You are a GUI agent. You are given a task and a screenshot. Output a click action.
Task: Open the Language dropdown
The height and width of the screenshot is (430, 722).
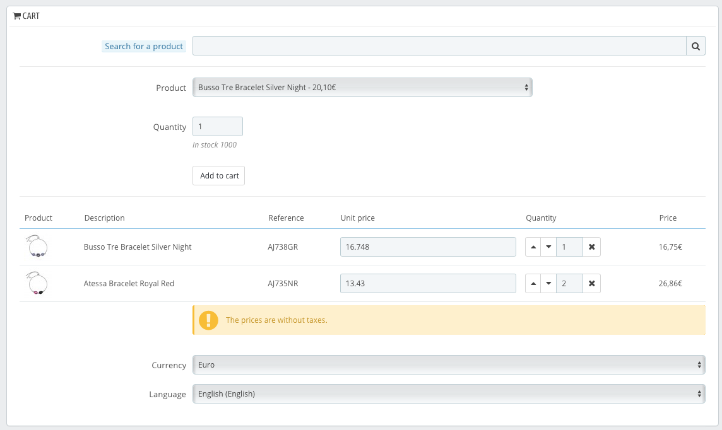click(448, 394)
